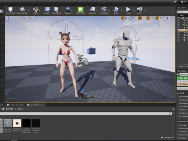Toggle the content browser lock icon
The image size is (188, 141).
[174, 109]
